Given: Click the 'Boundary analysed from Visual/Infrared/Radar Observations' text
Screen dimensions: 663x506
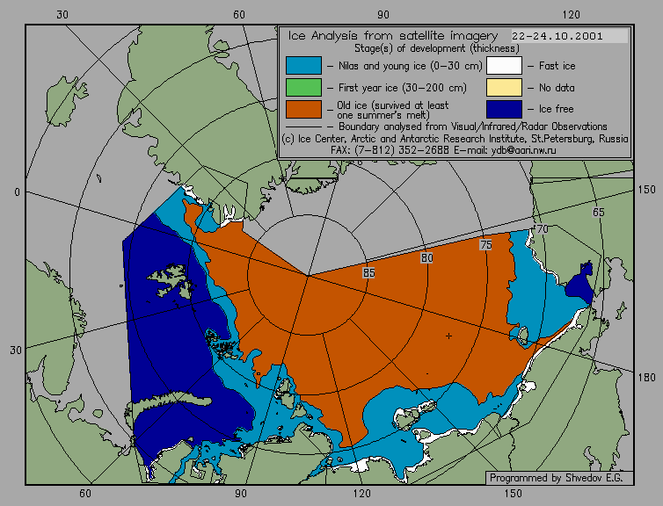Looking at the screenshot, I should [473, 126].
